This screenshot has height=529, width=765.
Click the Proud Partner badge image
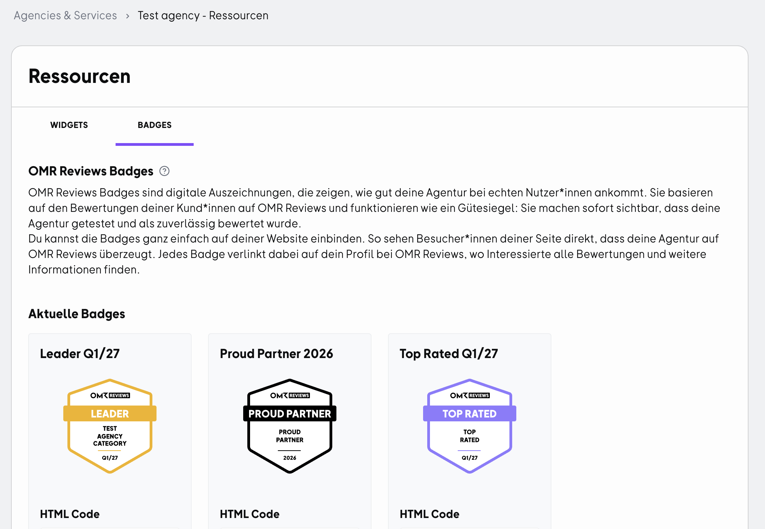pyautogui.click(x=290, y=426)
